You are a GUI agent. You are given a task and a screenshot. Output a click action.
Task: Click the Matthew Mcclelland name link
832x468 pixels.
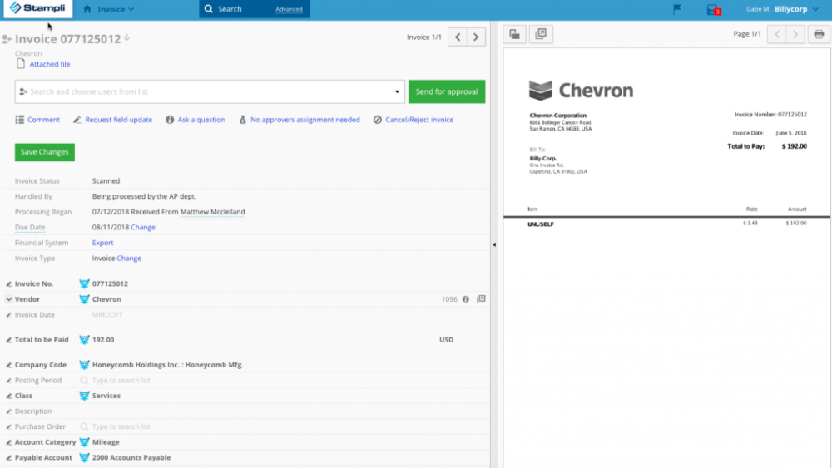(x=212, y=211)
